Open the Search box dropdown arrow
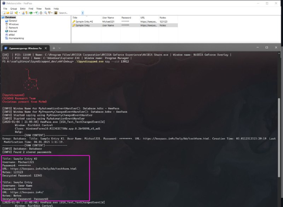Viewport: 283px width, 207px height. click(83, 13)
